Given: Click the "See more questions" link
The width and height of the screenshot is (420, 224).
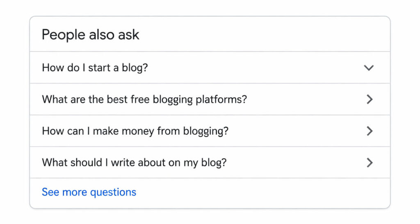Looking at the screenshot, I should coord(89,192).
